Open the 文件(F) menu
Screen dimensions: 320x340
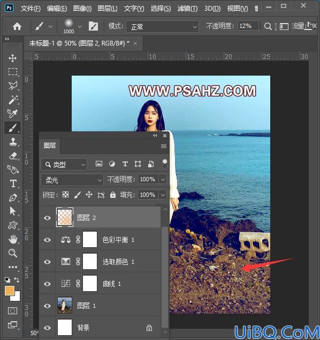click(x=31, y=9)
